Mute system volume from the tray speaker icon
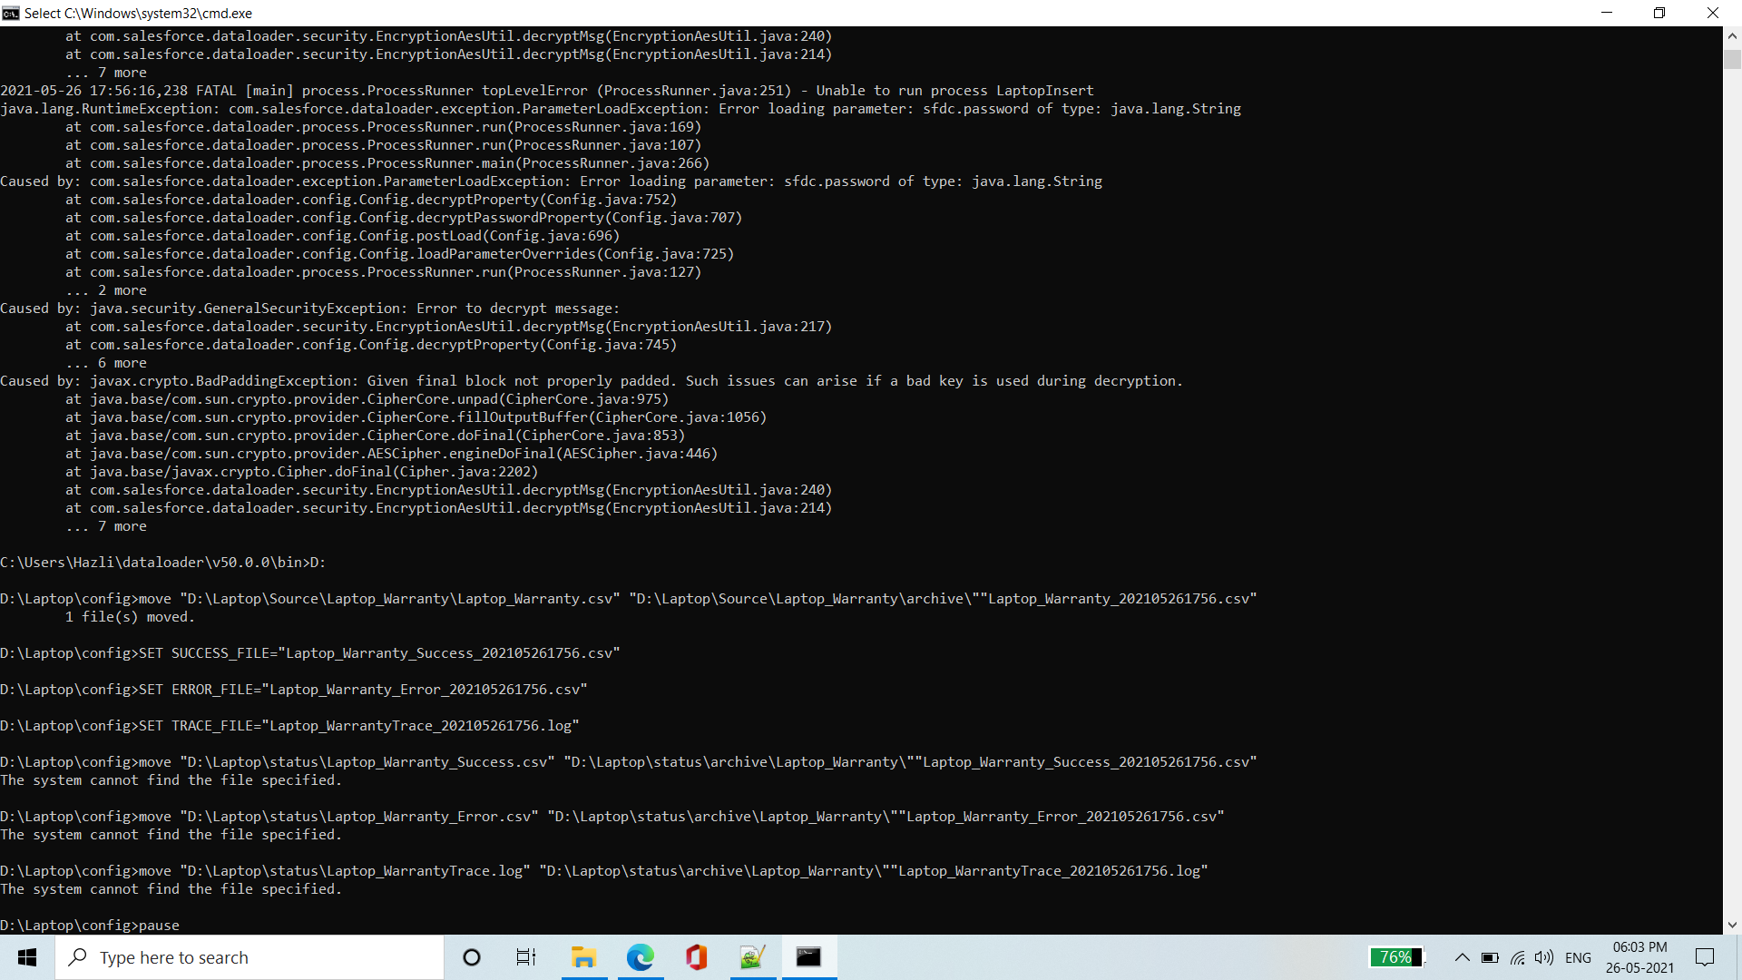 click(x=1545, y=957)
